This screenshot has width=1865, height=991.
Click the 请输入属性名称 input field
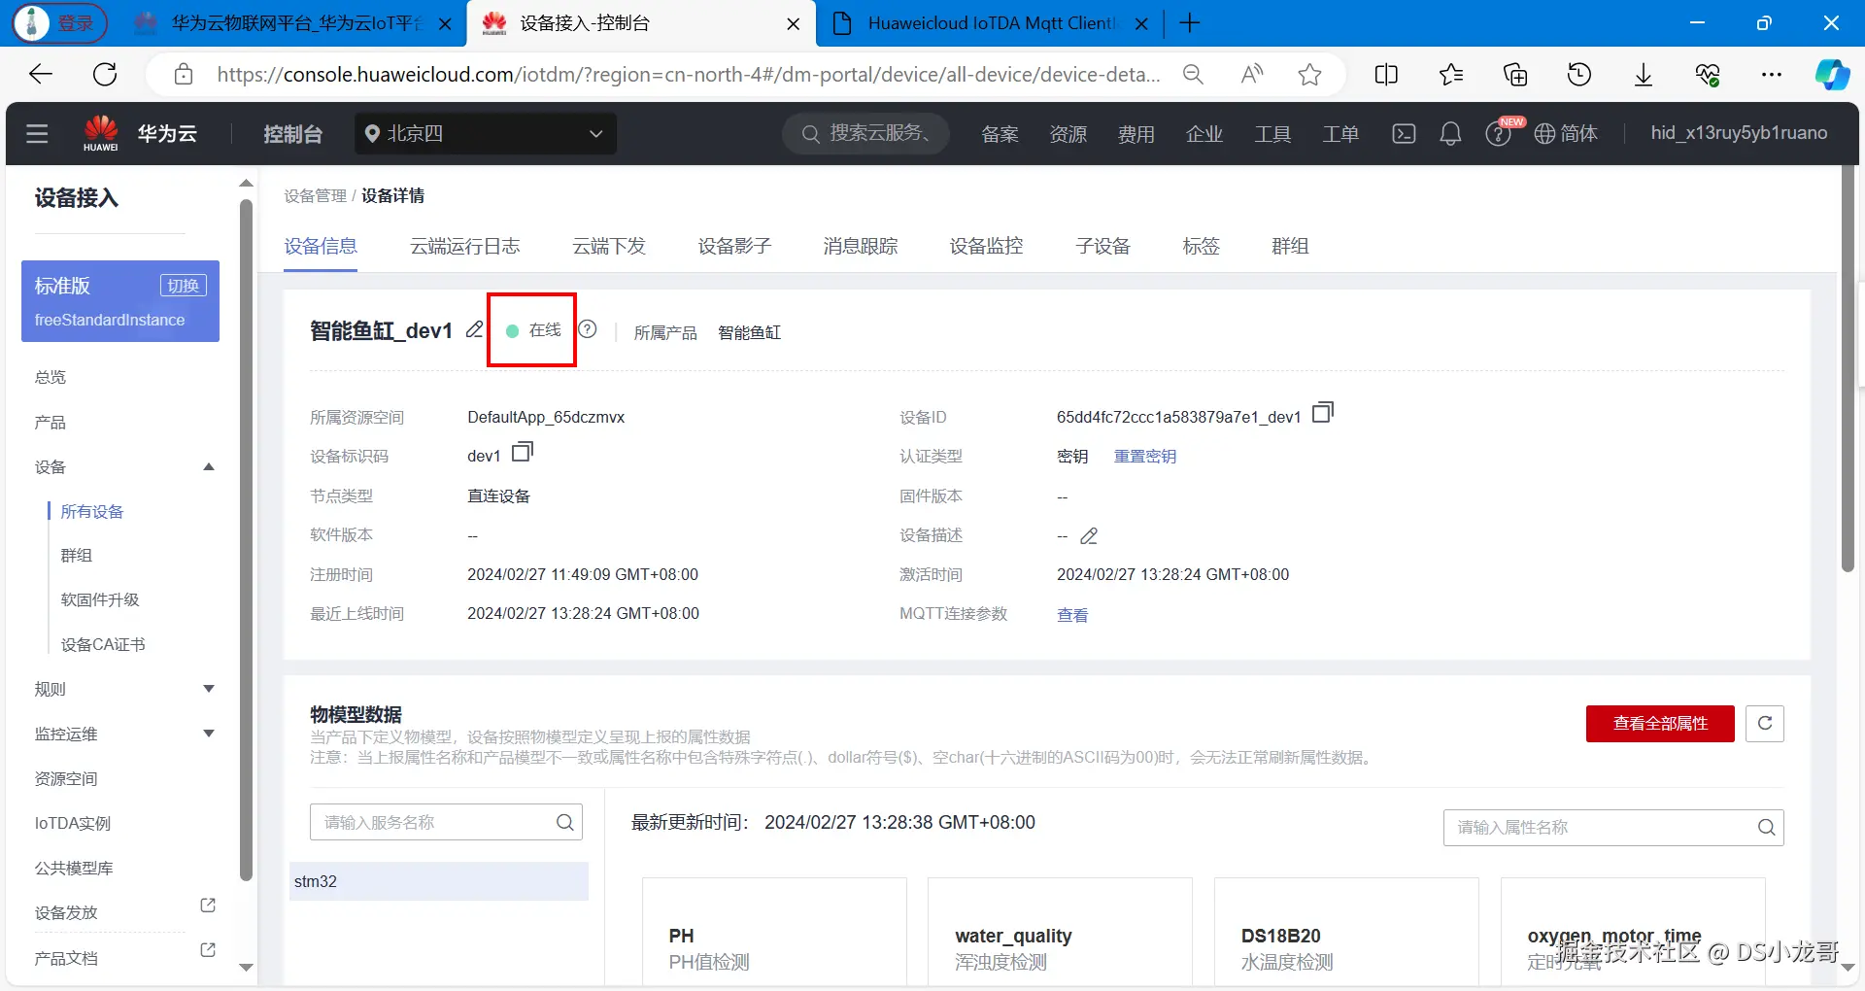click(1613, 828)
